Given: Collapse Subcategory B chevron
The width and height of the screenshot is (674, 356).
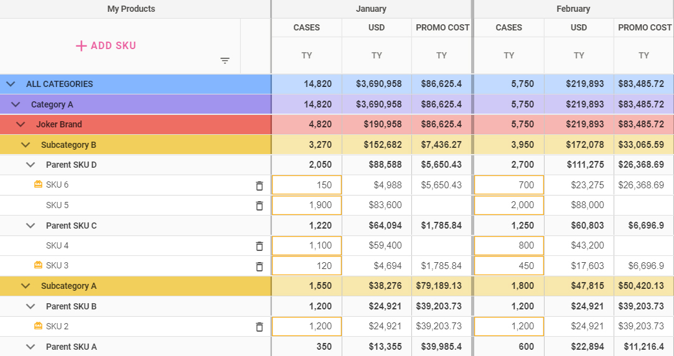Looking at the screenshot, I should coord(26,145).
